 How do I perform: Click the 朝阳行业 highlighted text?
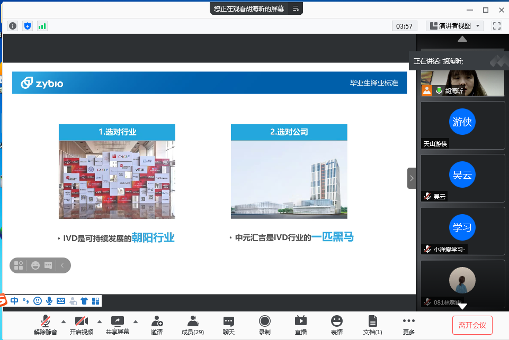(153, 237)
